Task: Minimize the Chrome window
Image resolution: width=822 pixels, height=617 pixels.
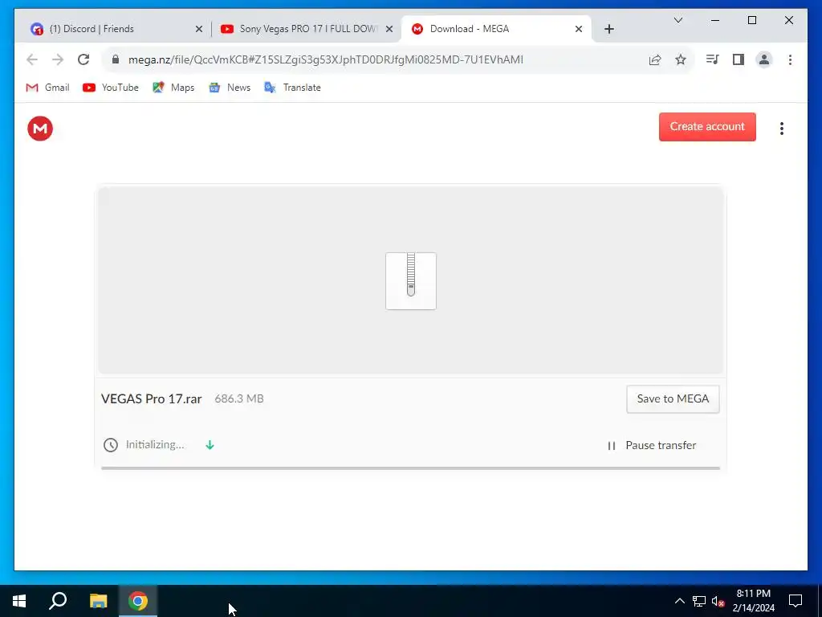Action: (x=715, y=20)
